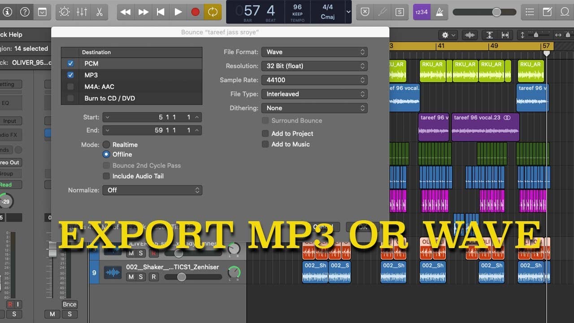This screenshot has height=323, width=574.
Task: Check the M4A: AAC destination
Action: pos(70,87)
